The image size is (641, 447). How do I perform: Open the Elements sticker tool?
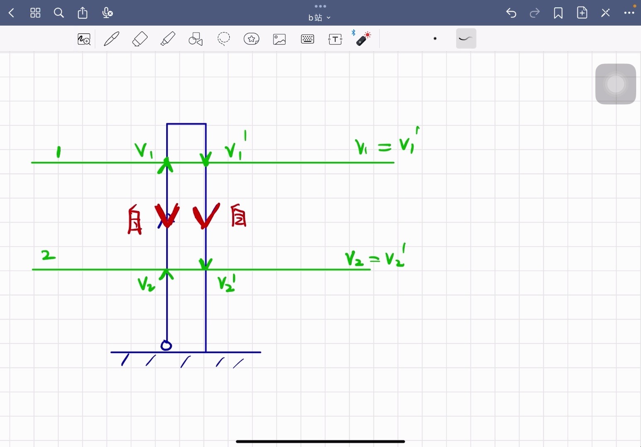(x=251, y=39)
